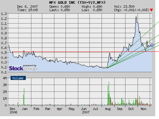Click the Low: 0.650 value
The image size is (159, 119).
click(92, 10)
